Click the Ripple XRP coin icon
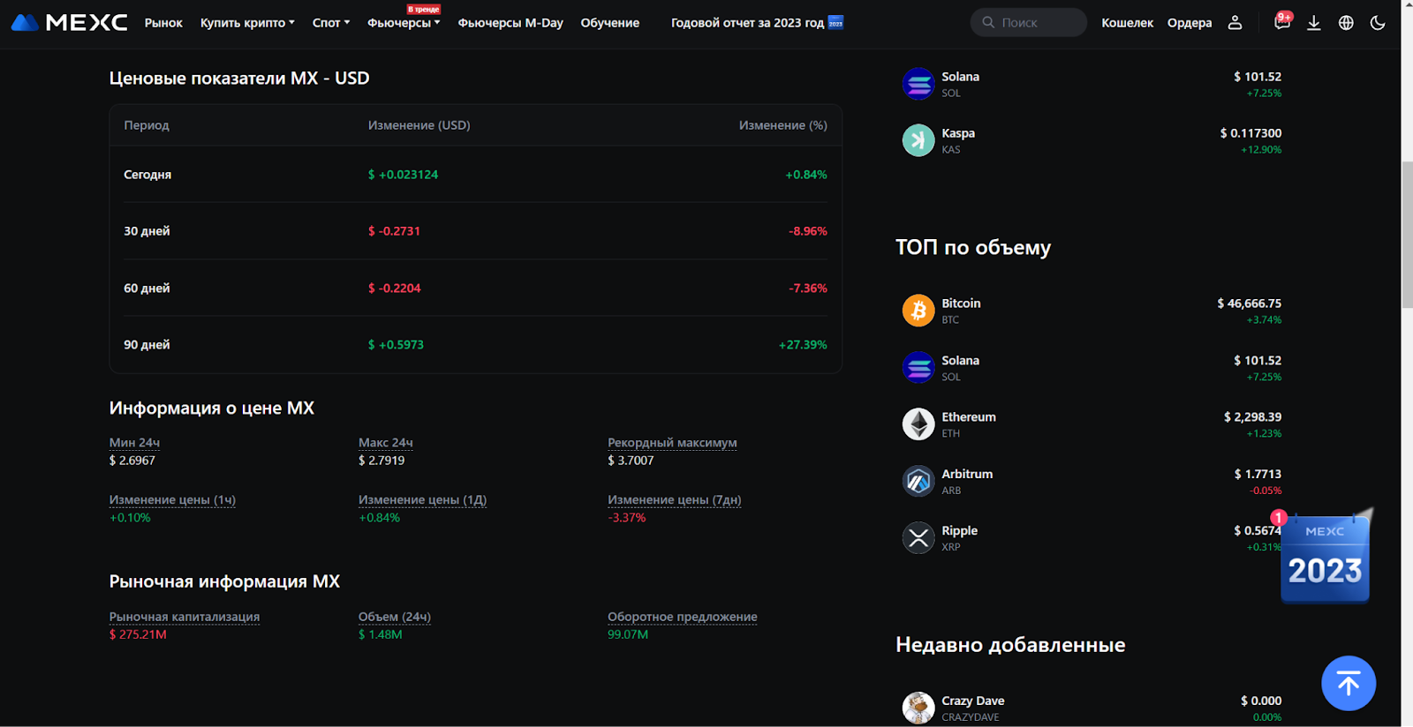This screenshot has height=727, width=1413. [918, 537]
